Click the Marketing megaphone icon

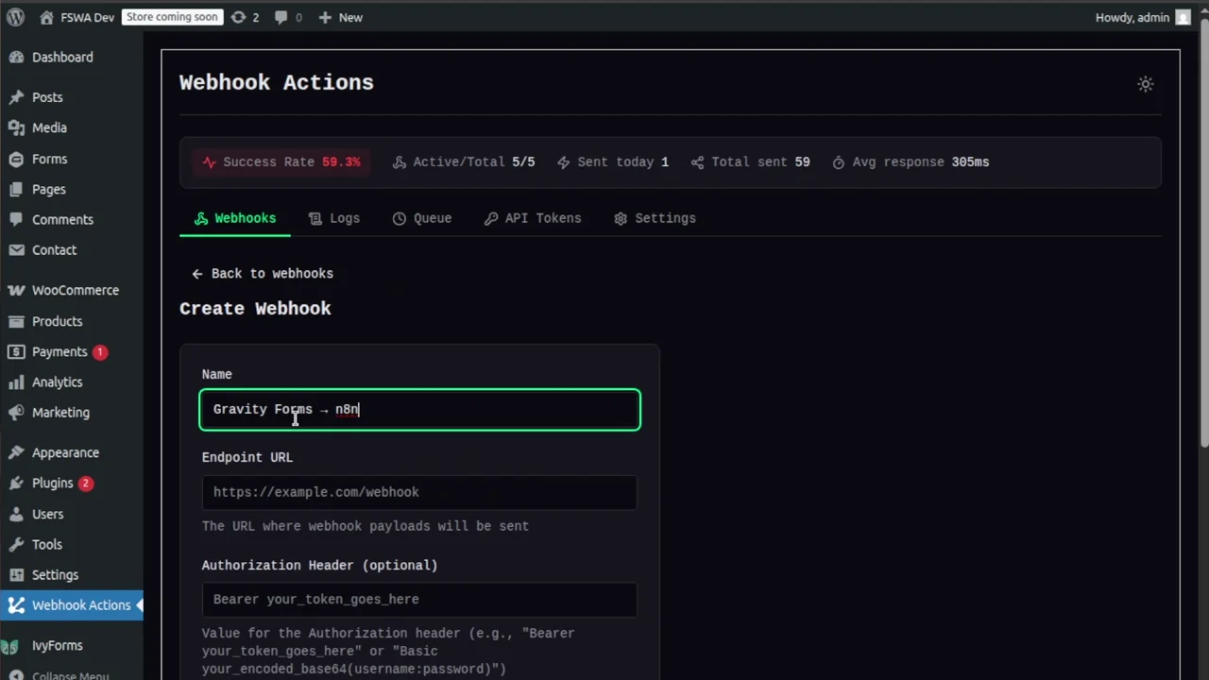(16, 412)
